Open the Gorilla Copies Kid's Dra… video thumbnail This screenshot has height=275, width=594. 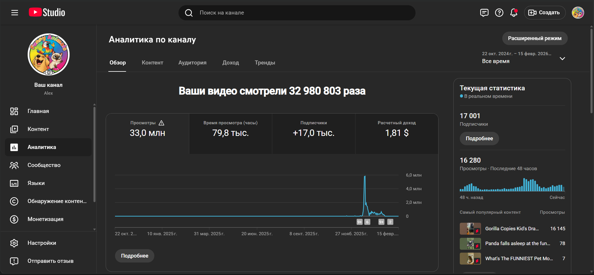point(470,229)
